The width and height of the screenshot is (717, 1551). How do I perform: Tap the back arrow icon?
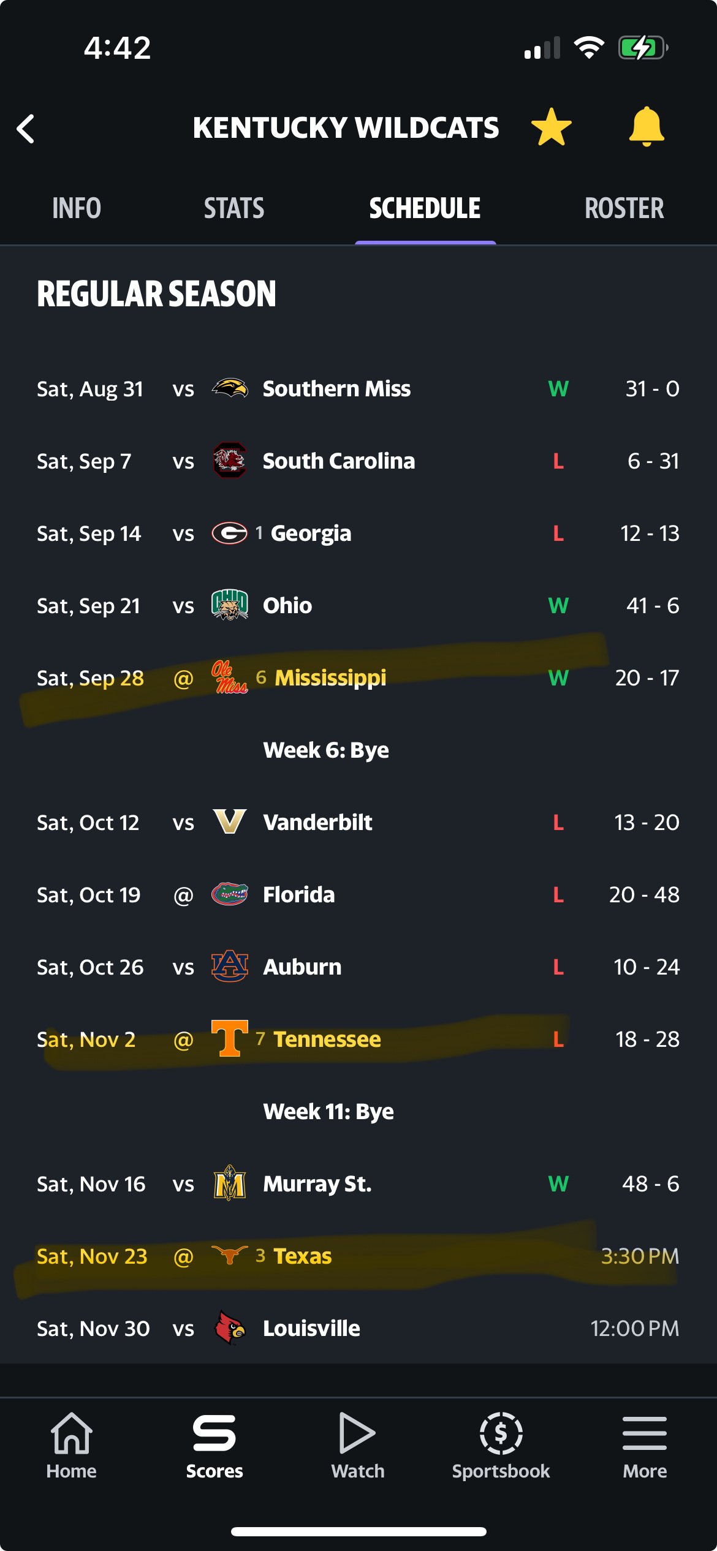[26, 129]
